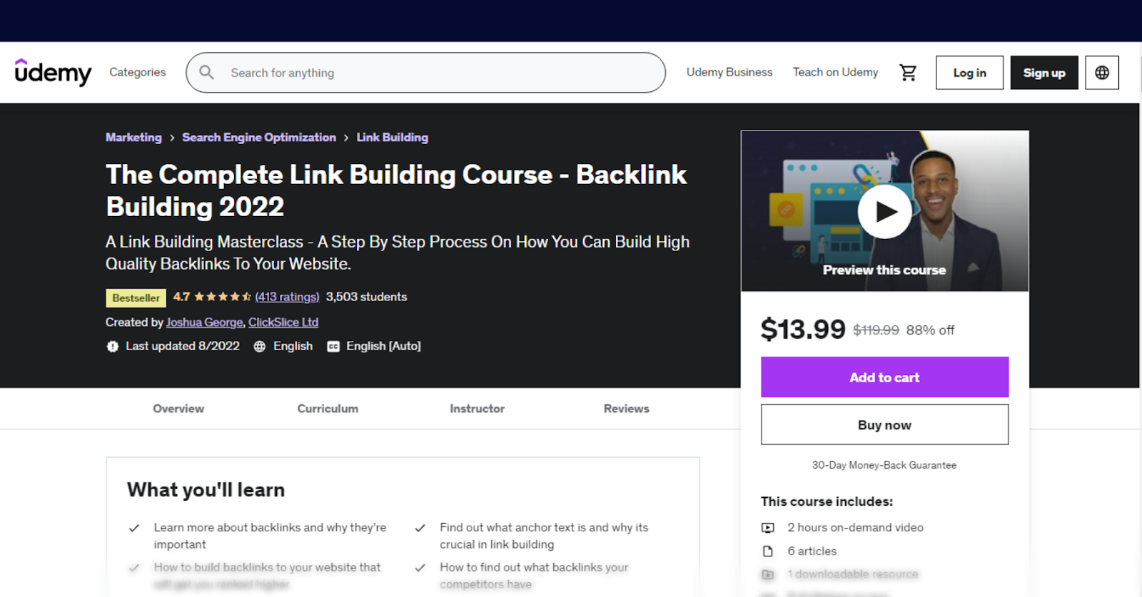Switch to the Instructor tab
This screenshot has width=1142, height=597.
click(x=477, y=409)
